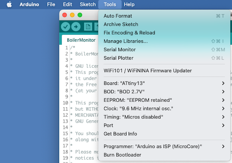This screenshot has height=163, width=232.
Task: Click the New sketch document icon
Action: tap(88, 27)
